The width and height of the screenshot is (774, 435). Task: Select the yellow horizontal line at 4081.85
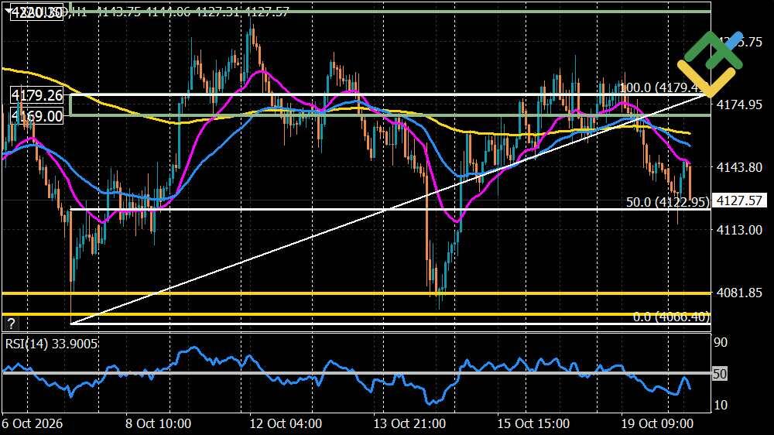click(x=355, y=293)
